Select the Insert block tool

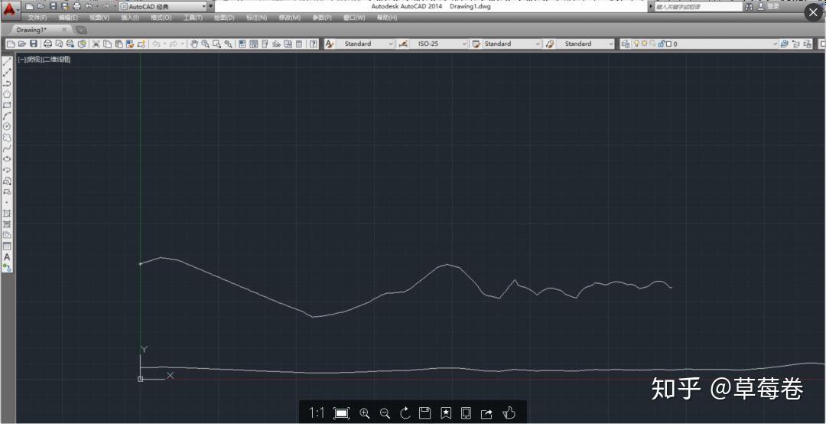(x=7, y=181)
